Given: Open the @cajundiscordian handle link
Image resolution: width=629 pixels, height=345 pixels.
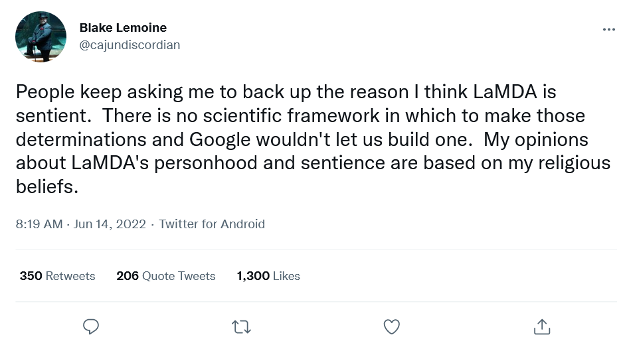Looking at the screenshot, I should tap(130, 45).
